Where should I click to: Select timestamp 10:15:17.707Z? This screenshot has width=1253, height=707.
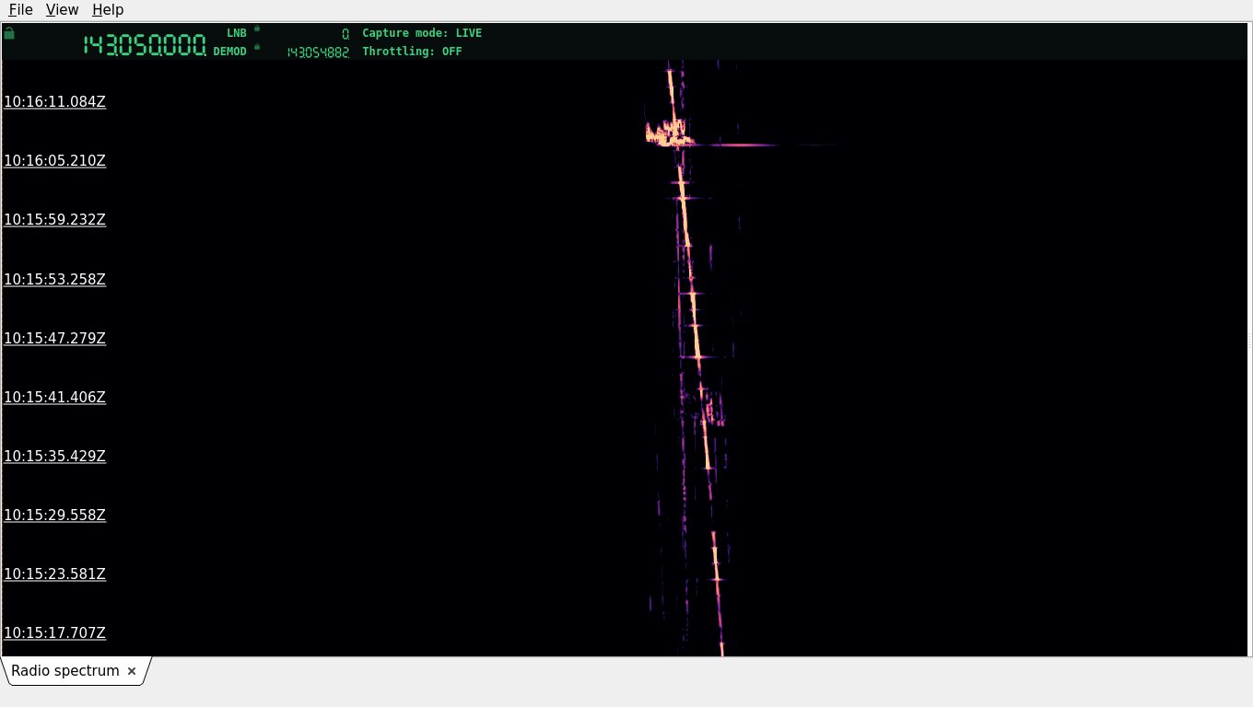pyautogui.click(x=55, y=632)
